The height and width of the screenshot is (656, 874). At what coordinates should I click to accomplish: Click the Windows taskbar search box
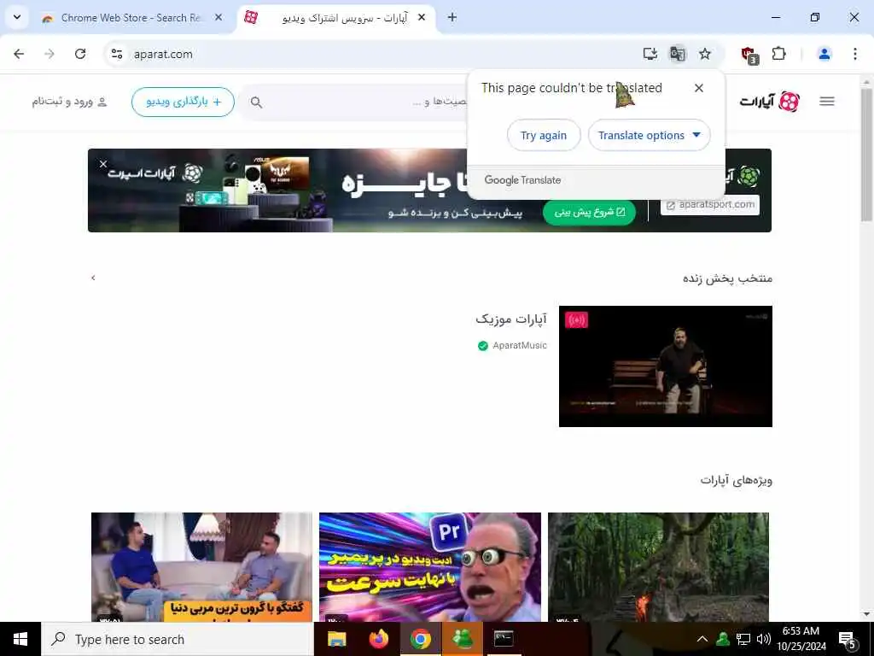point(178,639)
